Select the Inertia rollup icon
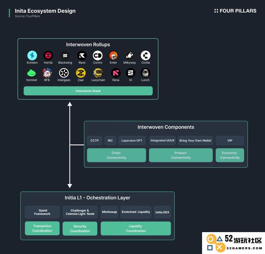The height and width of the screenshot is (254, 265). point(48,55)
